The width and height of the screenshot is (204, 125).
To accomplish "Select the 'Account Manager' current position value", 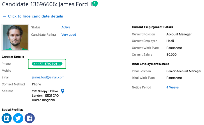I will click(x=179, y=34).
